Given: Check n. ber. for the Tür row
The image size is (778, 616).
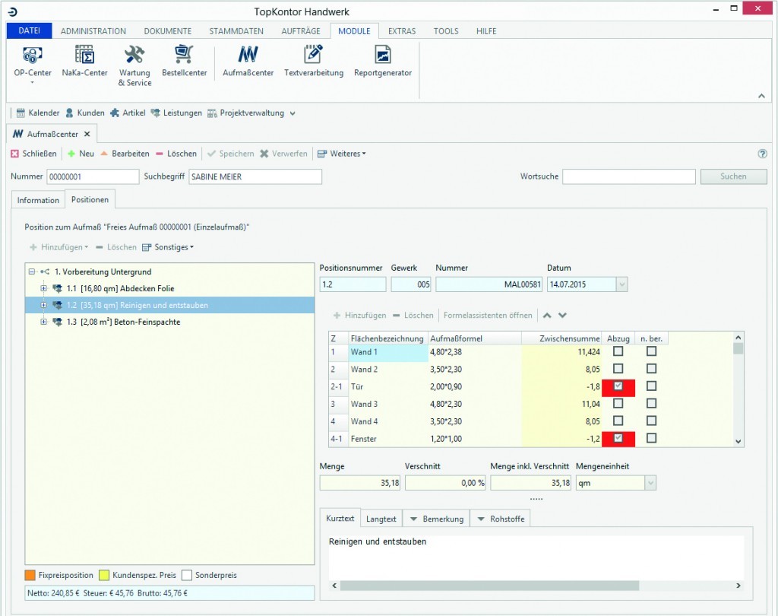Looking at the screenshot, I should click(x=652, y=386).
